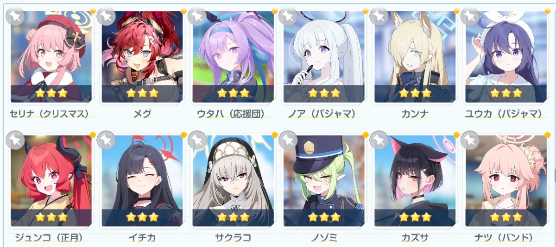Toggle pin icon on ウタハ(応援団) card
Image resolution: width=556 pixels, height=247 pixels.
(x=197, y=15)
